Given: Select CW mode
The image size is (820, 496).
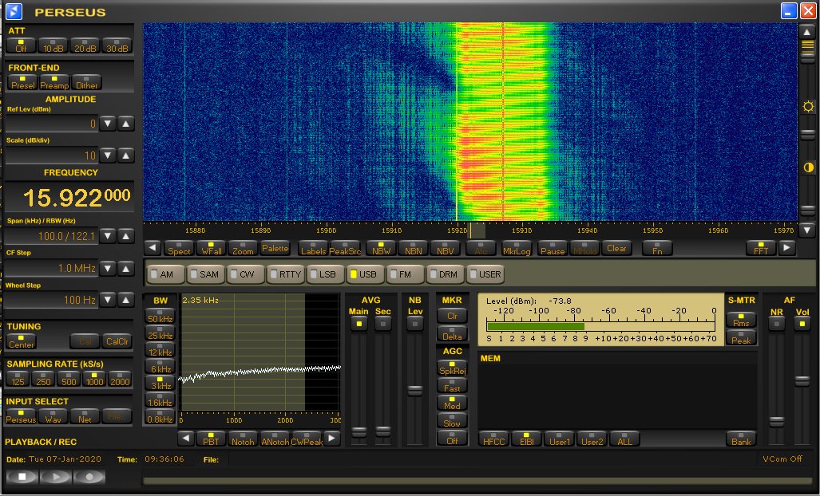Looking at the screenshot, I should tap(246, 274).
